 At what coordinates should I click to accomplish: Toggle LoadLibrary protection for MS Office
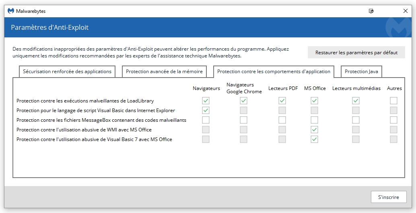315,101
